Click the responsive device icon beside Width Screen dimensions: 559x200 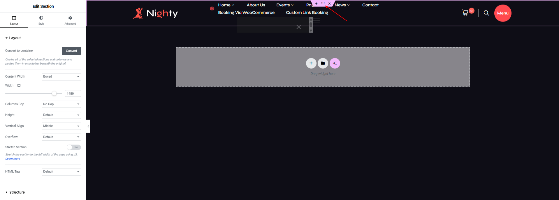[x=19, y=85]
